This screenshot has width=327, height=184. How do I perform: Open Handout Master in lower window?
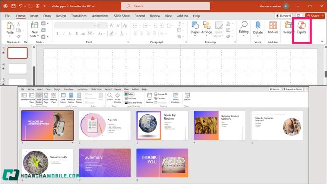coord(71,98)
